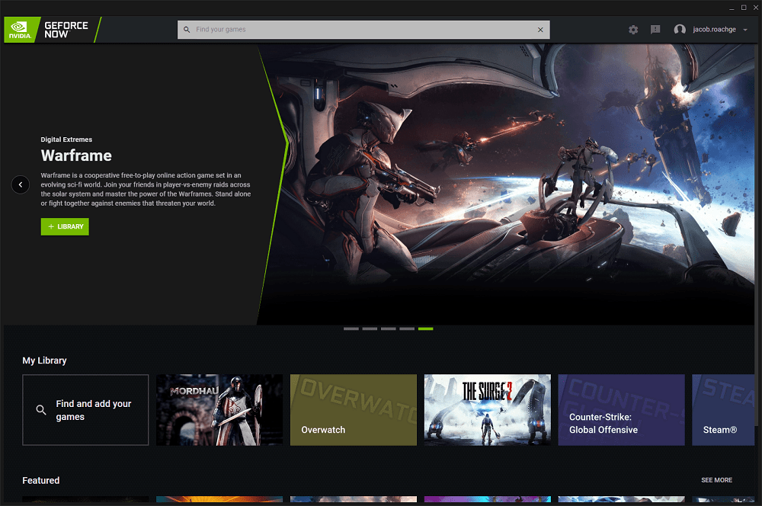762x506 pixels.
Task: Click the search magnifier icon in the search bar
Action: [x=187, y=30]
